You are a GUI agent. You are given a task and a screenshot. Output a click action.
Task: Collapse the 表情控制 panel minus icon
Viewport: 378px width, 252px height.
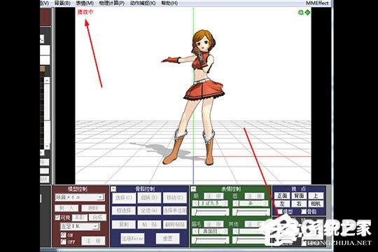click(193, 189)
